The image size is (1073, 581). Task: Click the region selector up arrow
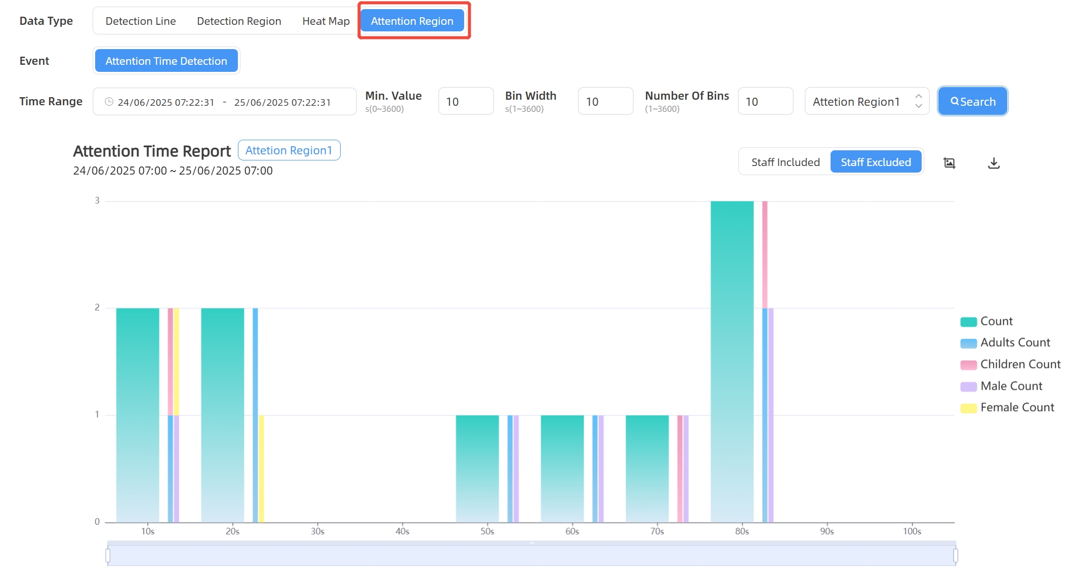919,96
